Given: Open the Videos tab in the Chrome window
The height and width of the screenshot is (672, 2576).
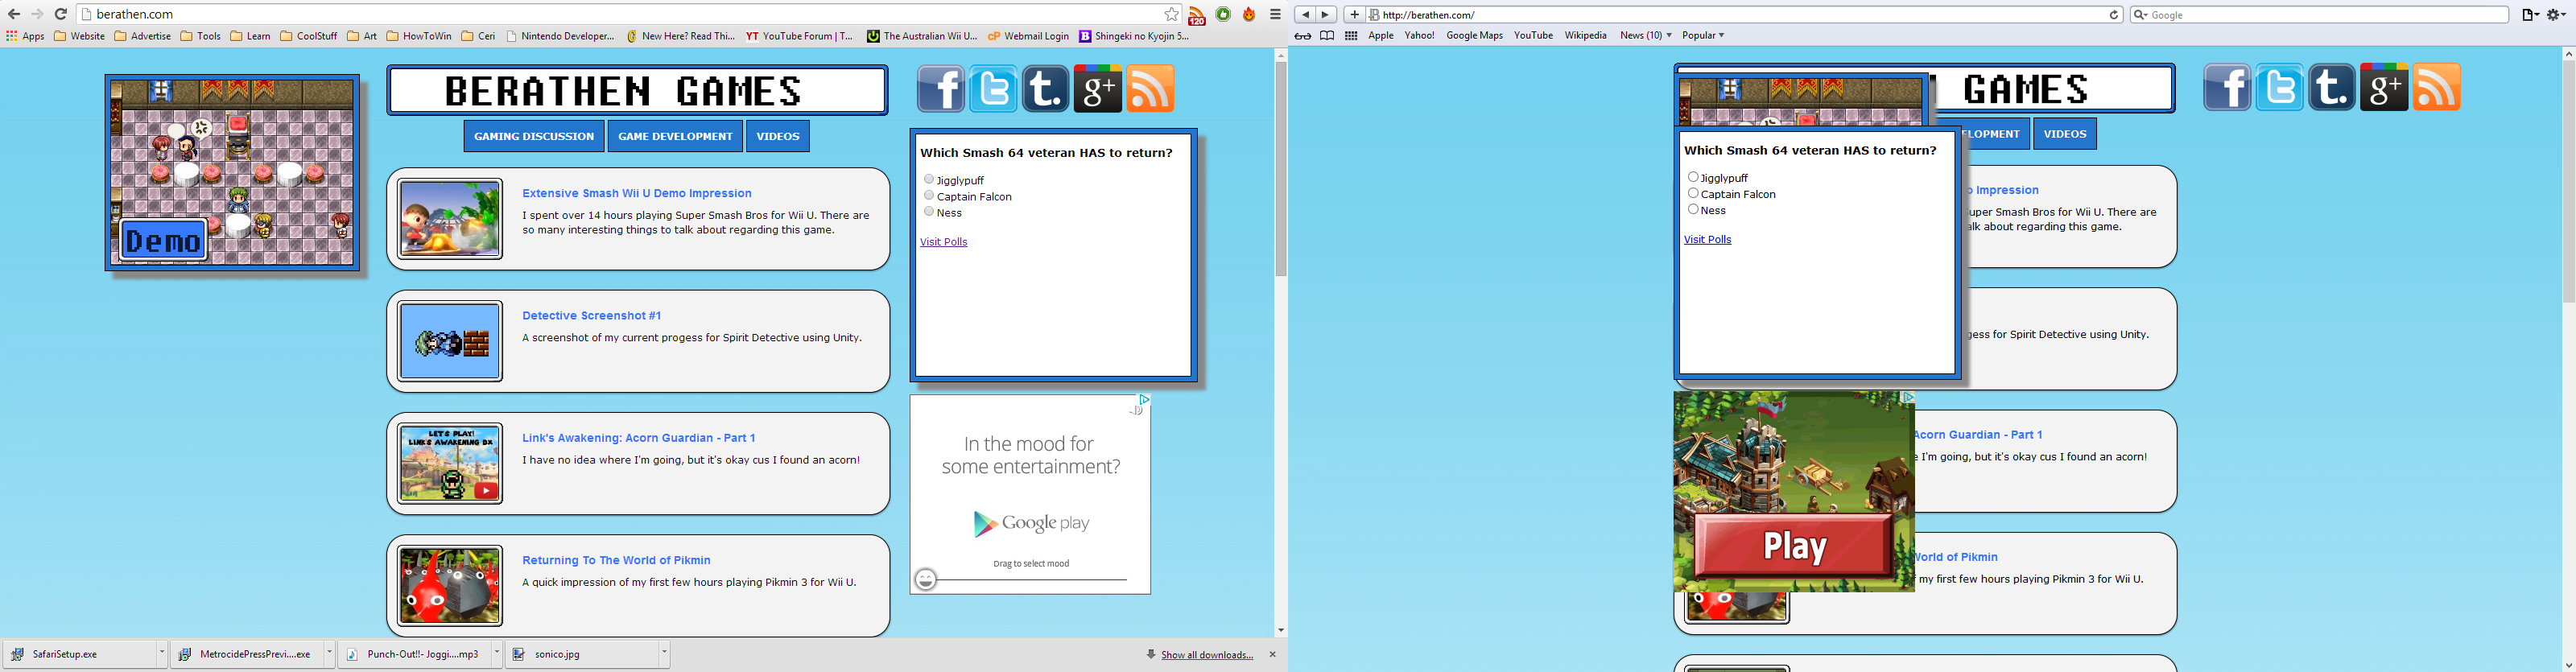Looking at the screenshot, I should 778,136.
